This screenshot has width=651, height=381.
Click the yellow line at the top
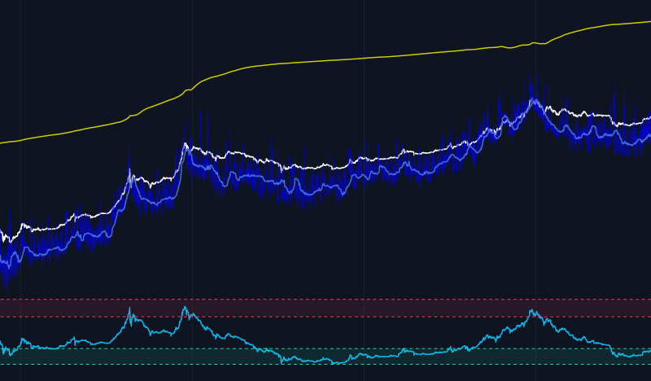(325, 60)
